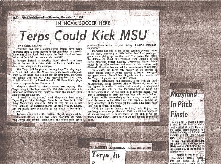
Task: Click the paragraph starting 'The Terps will be playing'
Action: 47,76
